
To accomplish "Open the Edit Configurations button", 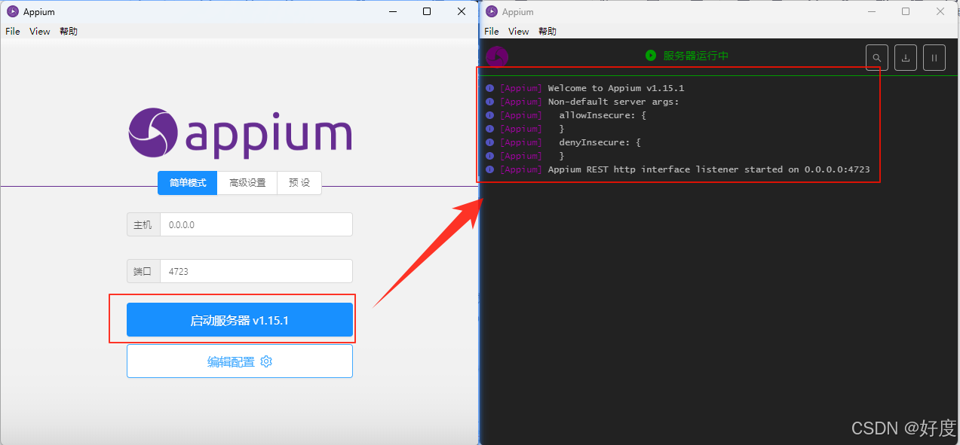I will [x=239, y=361].
